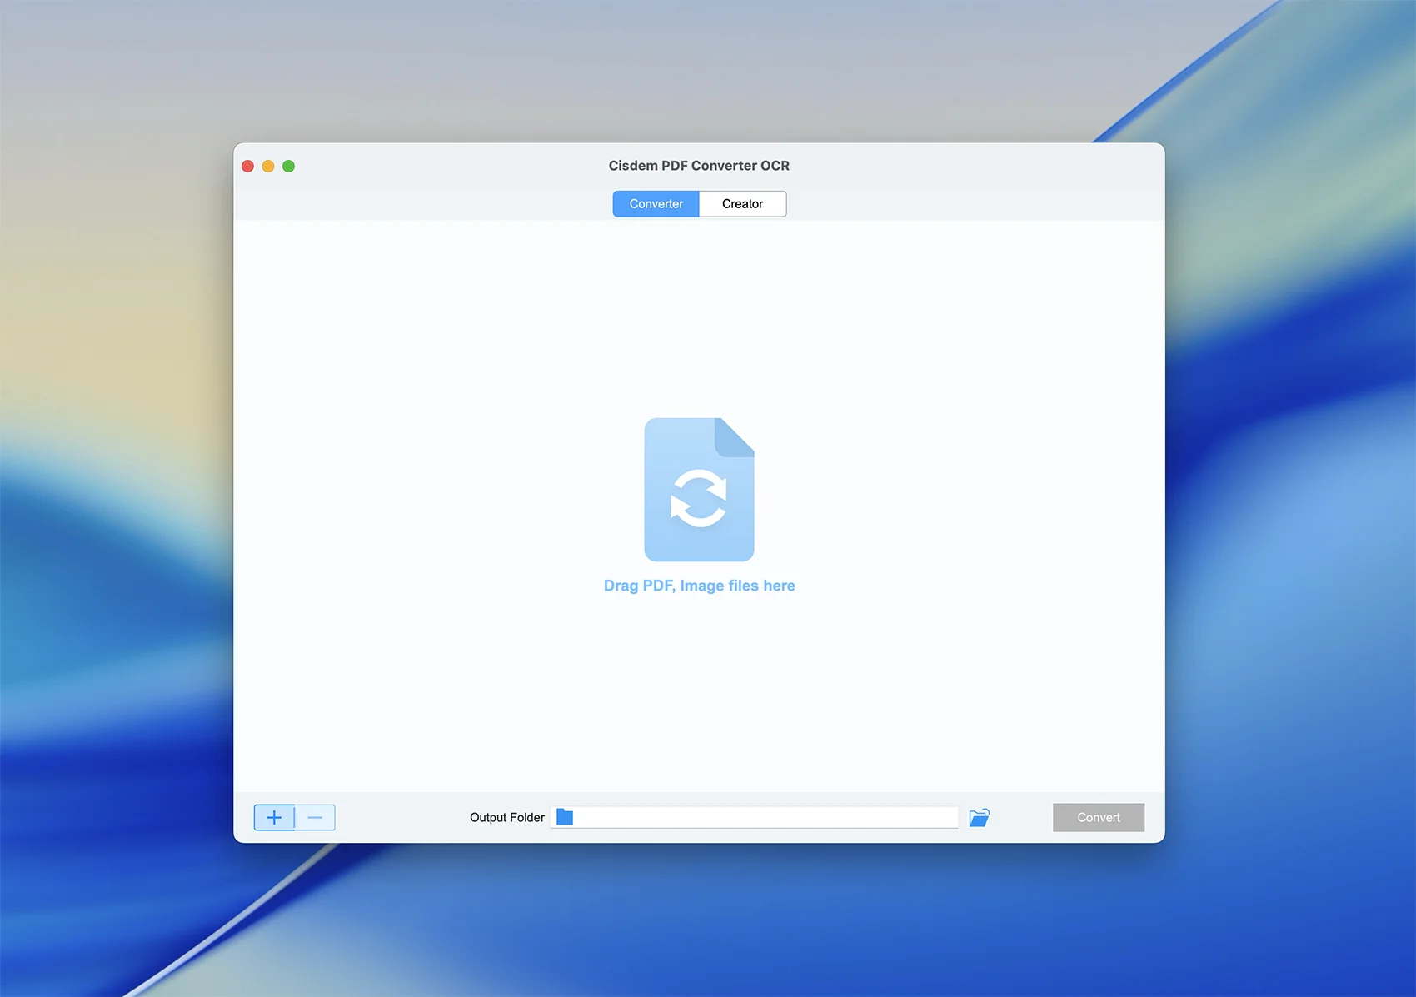Click the circular arrows convert symbol
This screenshot has width=1416, height=997.
699,498
